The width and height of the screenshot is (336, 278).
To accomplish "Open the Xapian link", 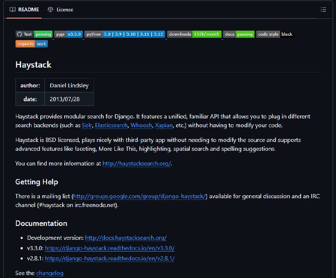I will (164, 125).
